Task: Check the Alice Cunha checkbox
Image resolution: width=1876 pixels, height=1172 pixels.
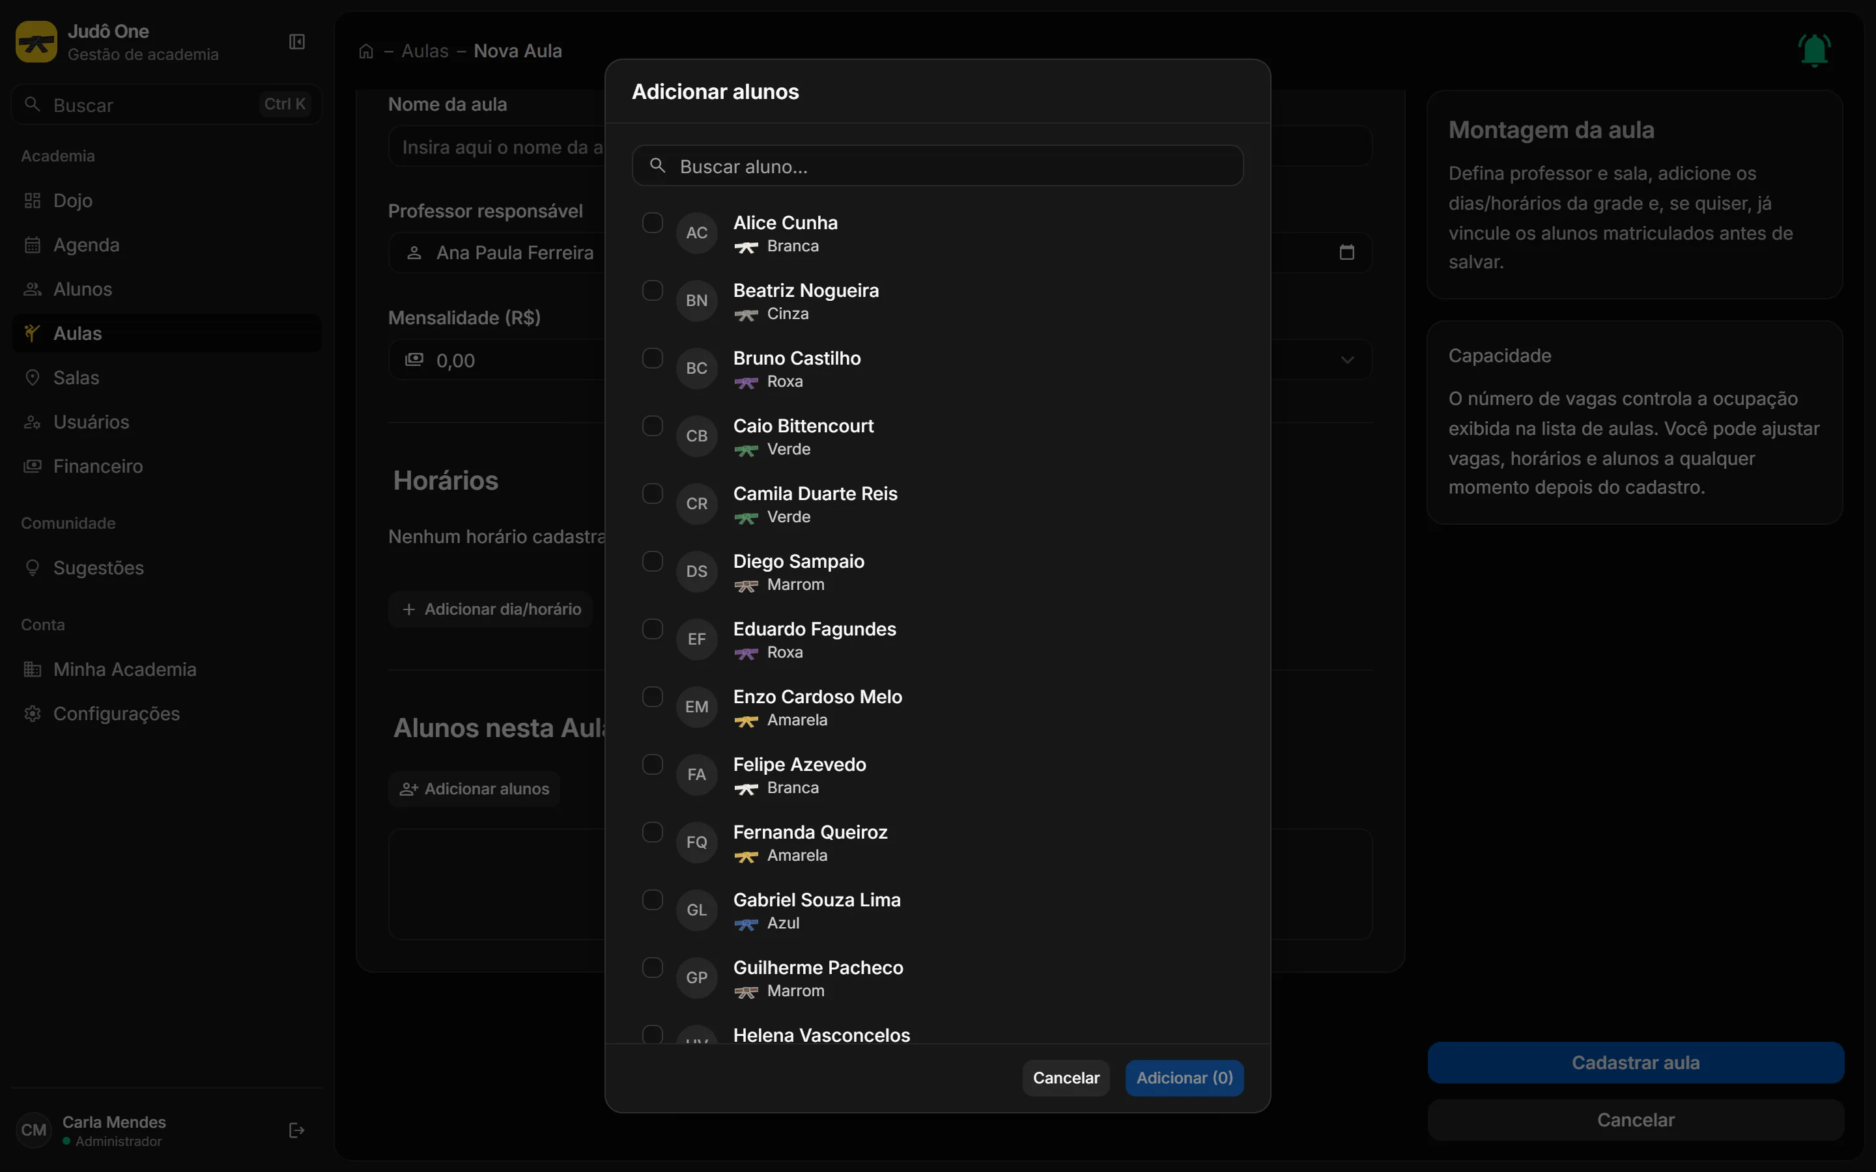Action: [653, 223]
